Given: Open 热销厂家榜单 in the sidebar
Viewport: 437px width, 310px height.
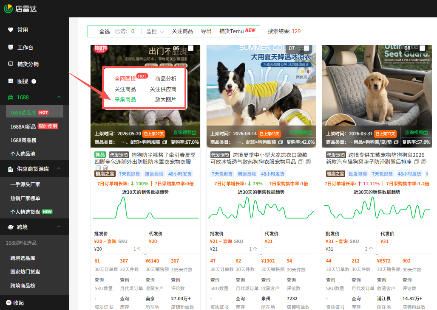Looking at the screenshot, I should [25, 198].
